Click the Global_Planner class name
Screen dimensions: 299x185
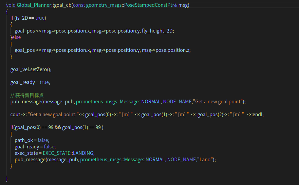pyautogui.click(x=33, y=5)
